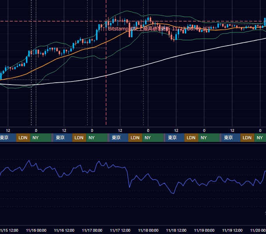Click the 11/17 12:00 date label
The width and height of the screenshot is (266, 234).
(x=120, y=230)
